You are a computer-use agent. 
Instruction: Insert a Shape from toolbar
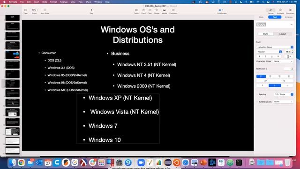tap(157, 11)
